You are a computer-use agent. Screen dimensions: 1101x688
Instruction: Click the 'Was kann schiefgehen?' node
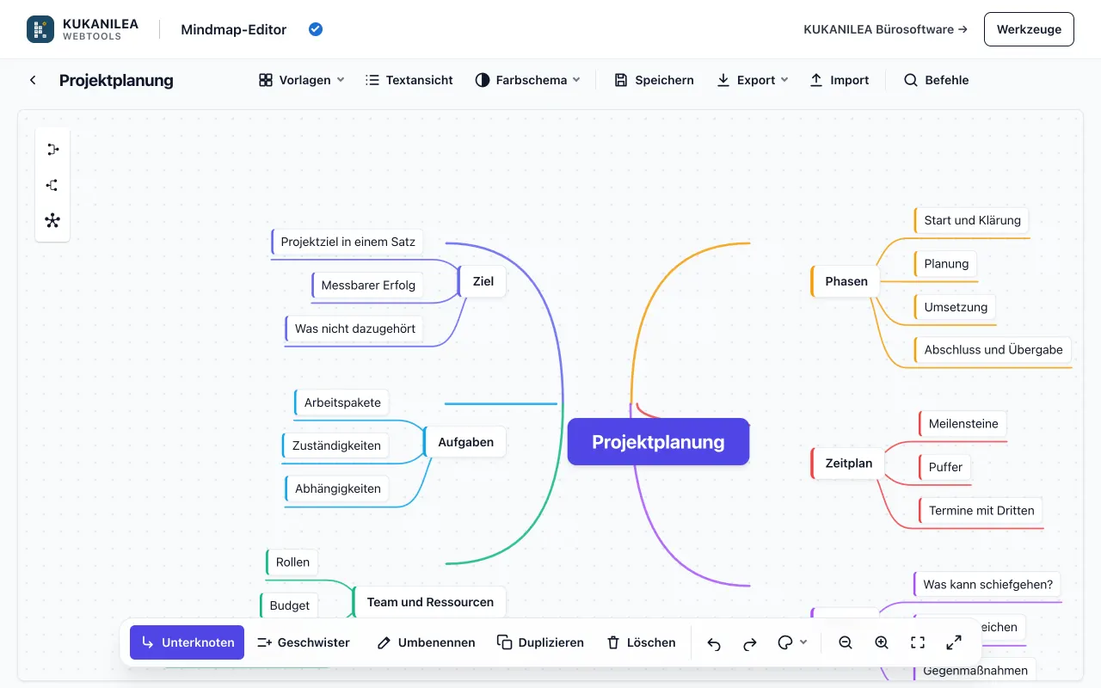click(x=987, y=585)
